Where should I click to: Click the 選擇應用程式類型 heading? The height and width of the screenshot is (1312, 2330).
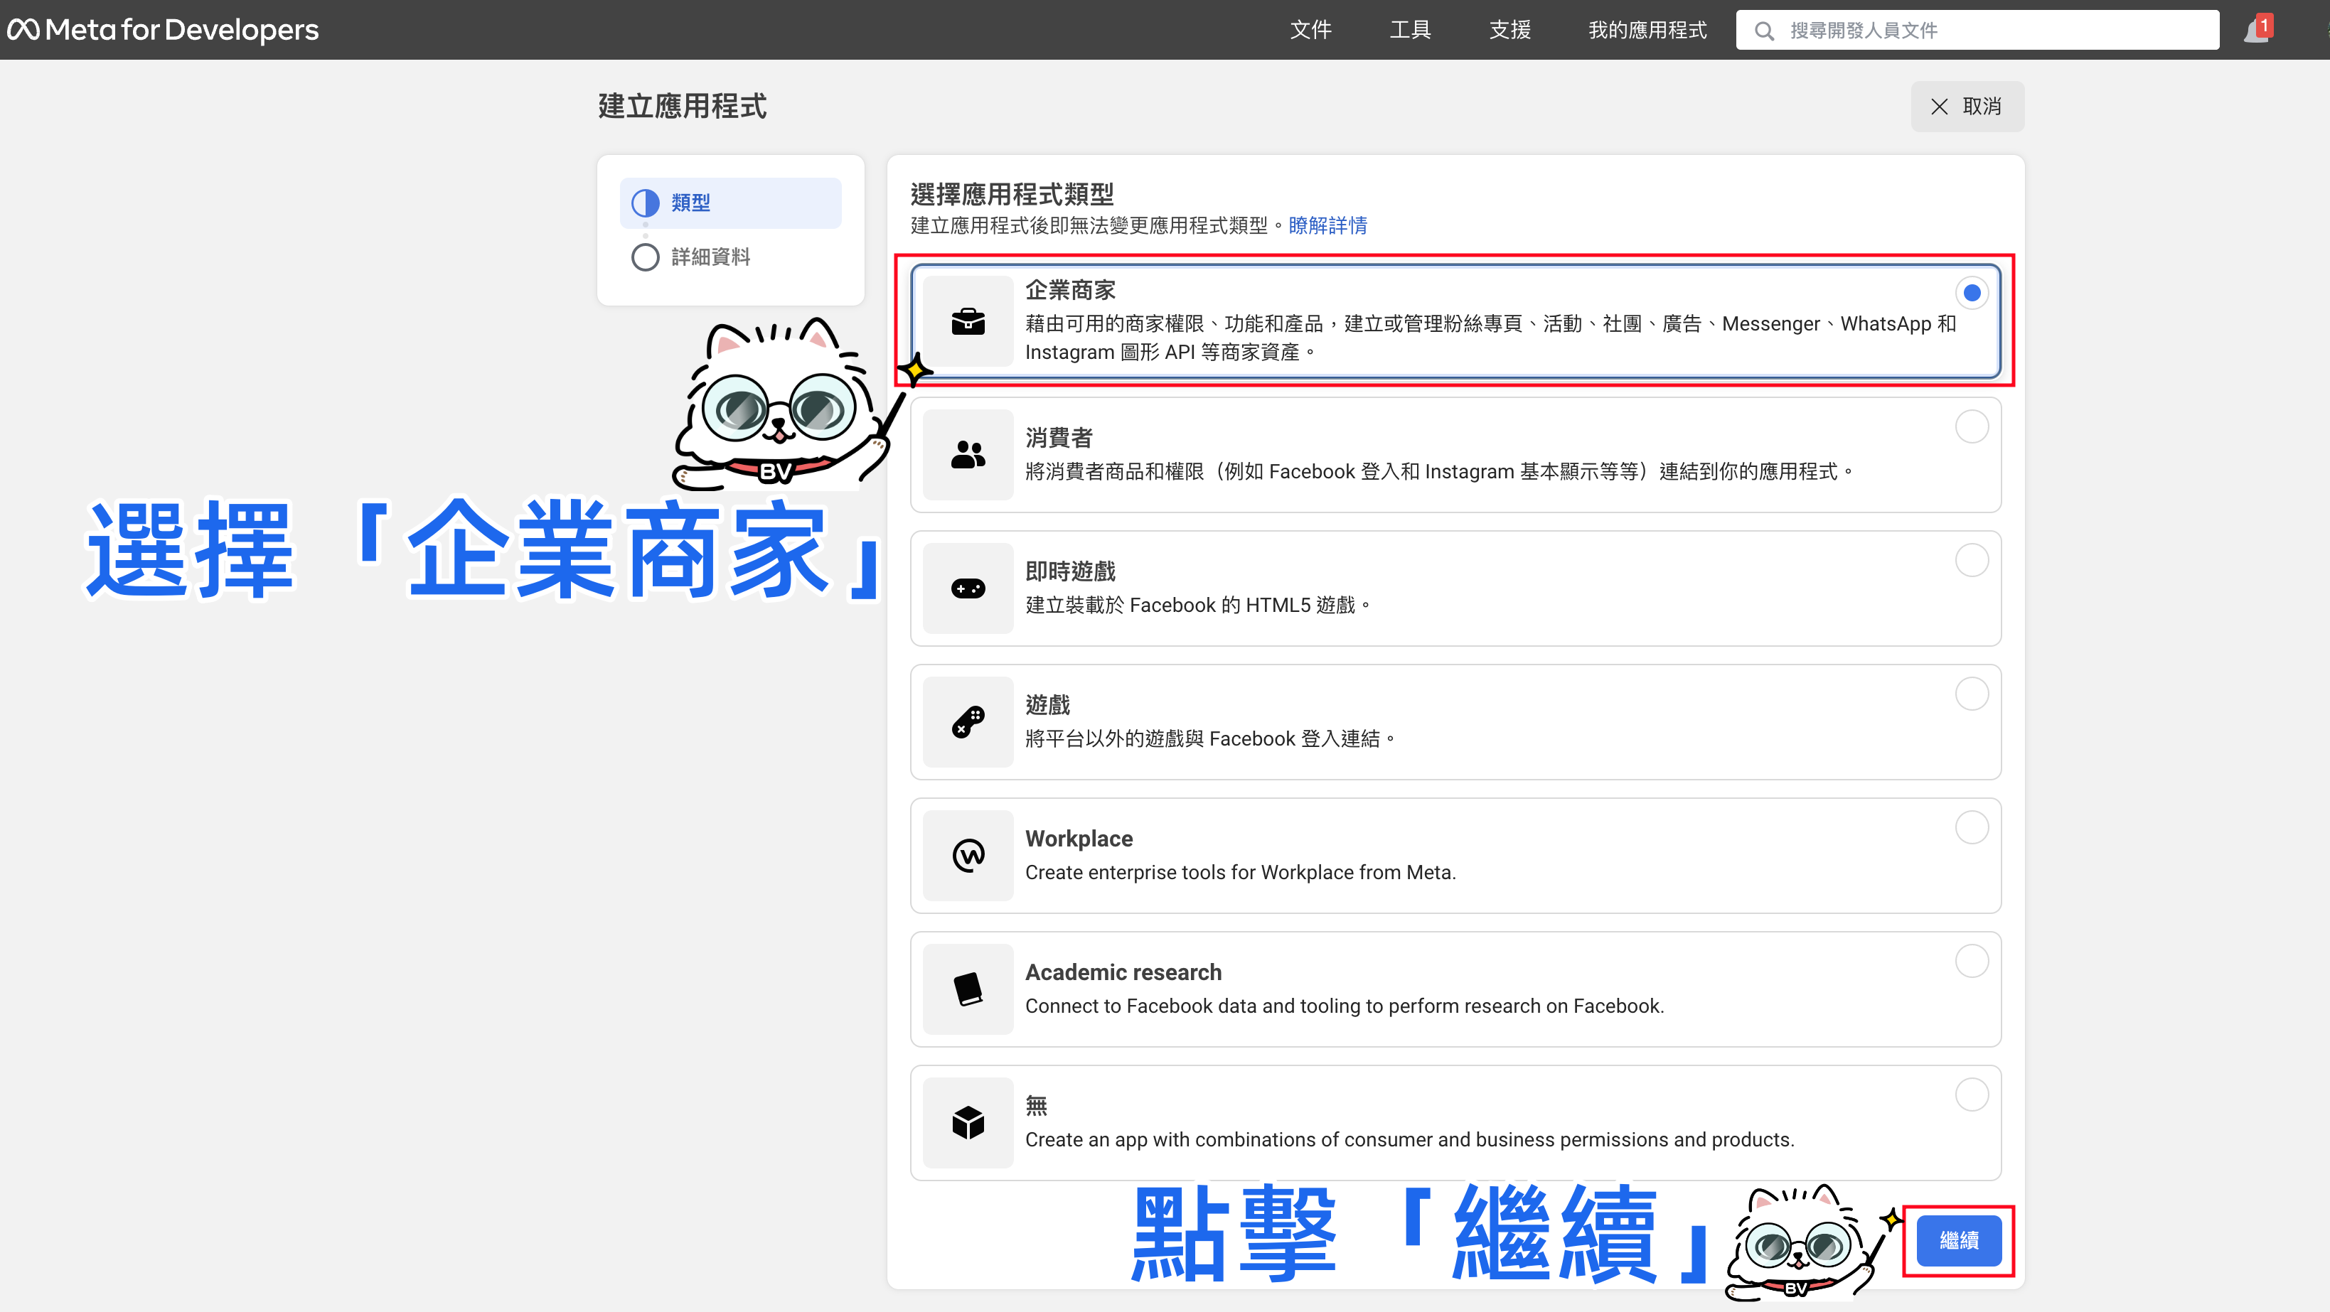[x=1011, y=193]
